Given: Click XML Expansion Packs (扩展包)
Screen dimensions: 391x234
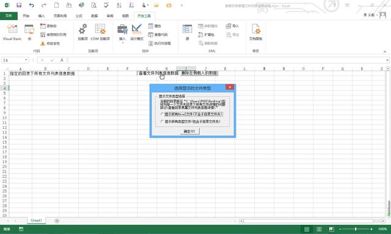Looking at the screenshot, I should [206, 35].
